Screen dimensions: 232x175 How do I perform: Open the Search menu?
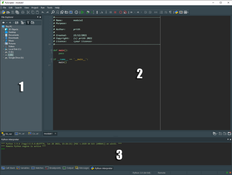(x=18, y=8)
